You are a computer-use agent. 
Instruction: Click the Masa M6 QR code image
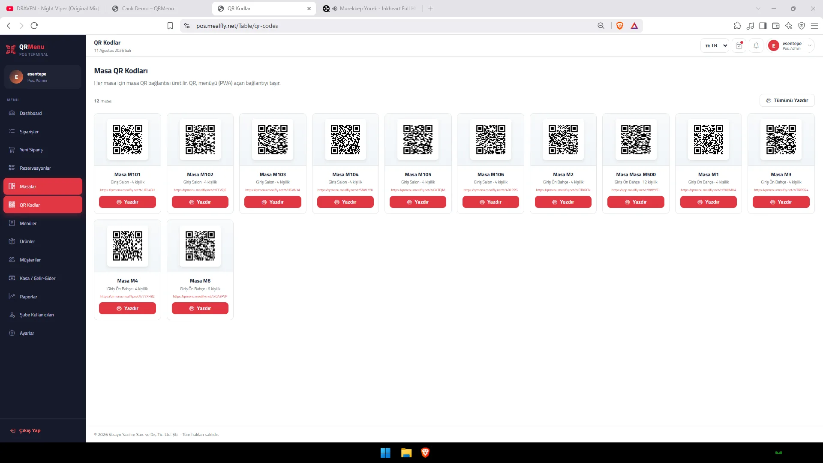click(x=200, y=246)
